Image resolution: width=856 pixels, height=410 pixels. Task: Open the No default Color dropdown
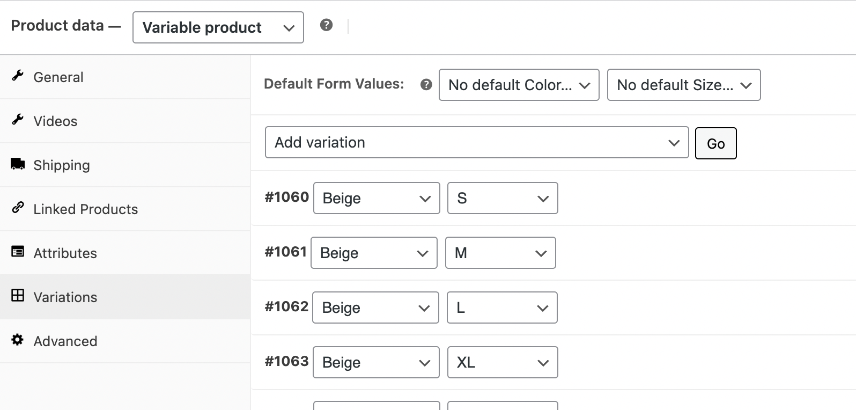[519, 85]
